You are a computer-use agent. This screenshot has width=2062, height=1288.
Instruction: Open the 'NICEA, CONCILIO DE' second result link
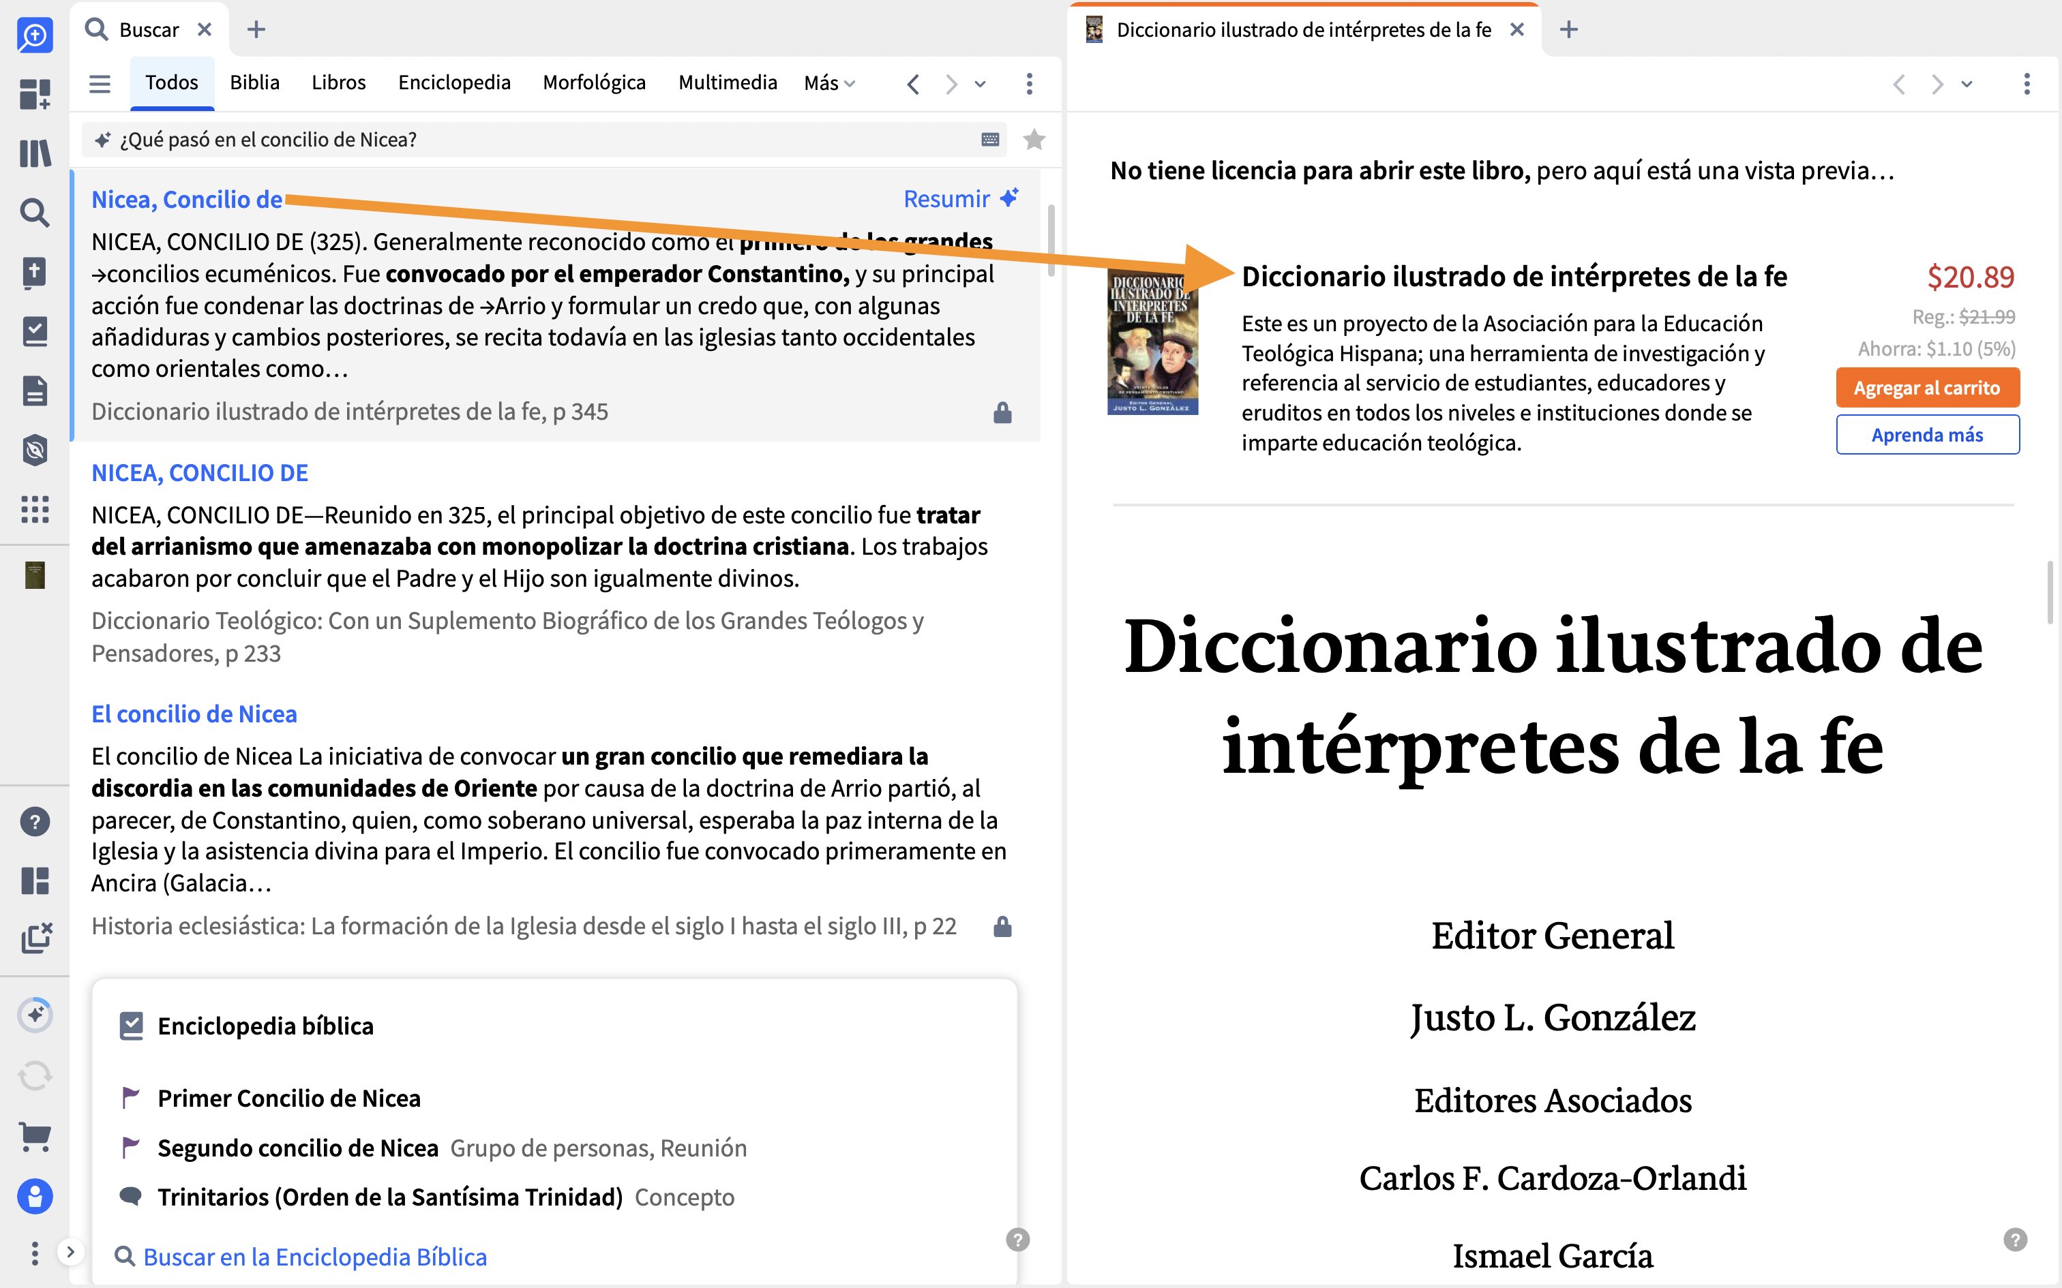199,473
